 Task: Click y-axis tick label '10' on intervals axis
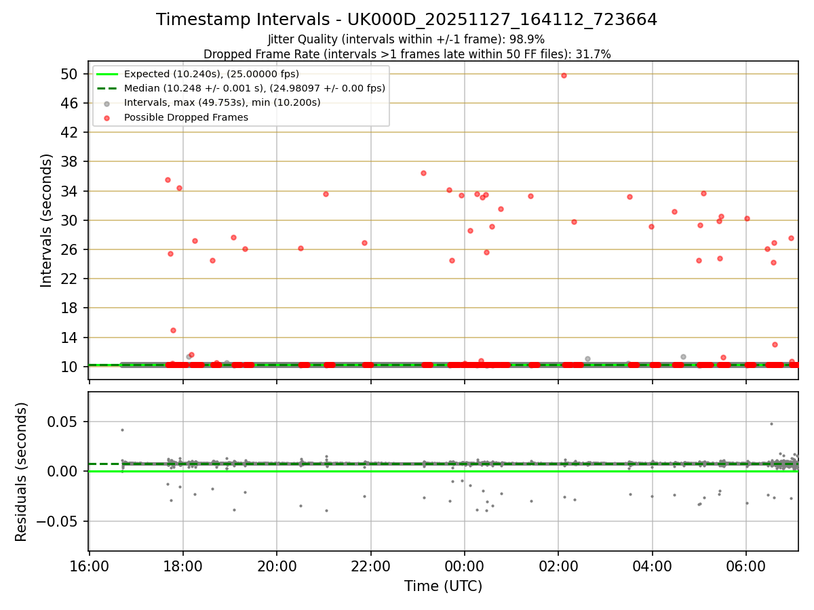71,367
